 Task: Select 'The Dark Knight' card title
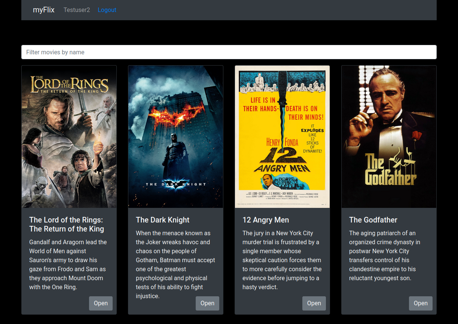point(163,220)
